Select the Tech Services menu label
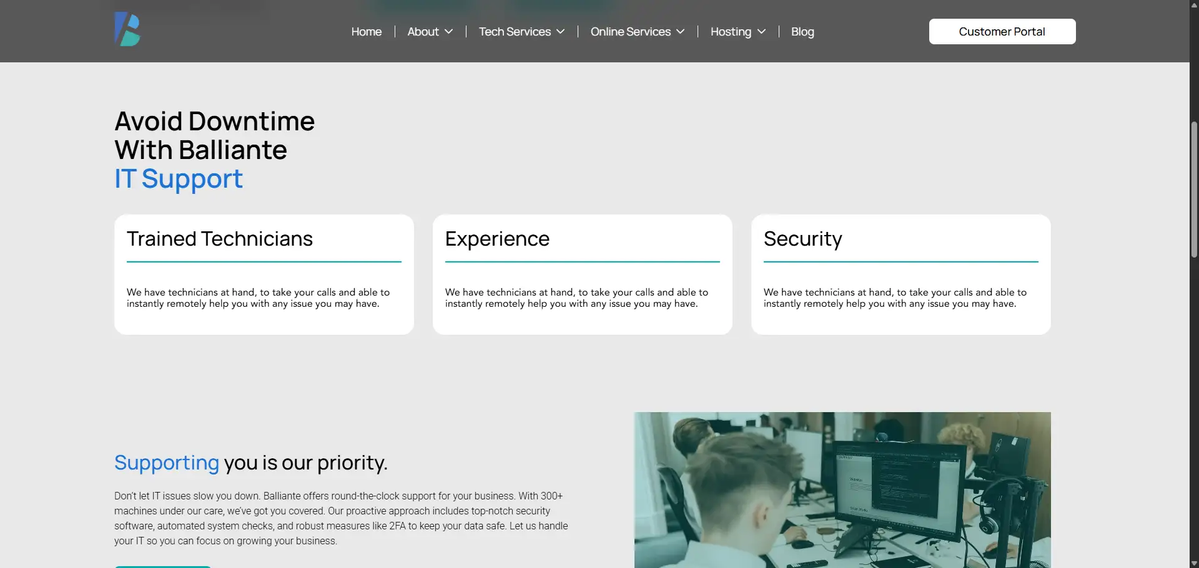The image size is (1199, 568). click(x=515, y=32)
